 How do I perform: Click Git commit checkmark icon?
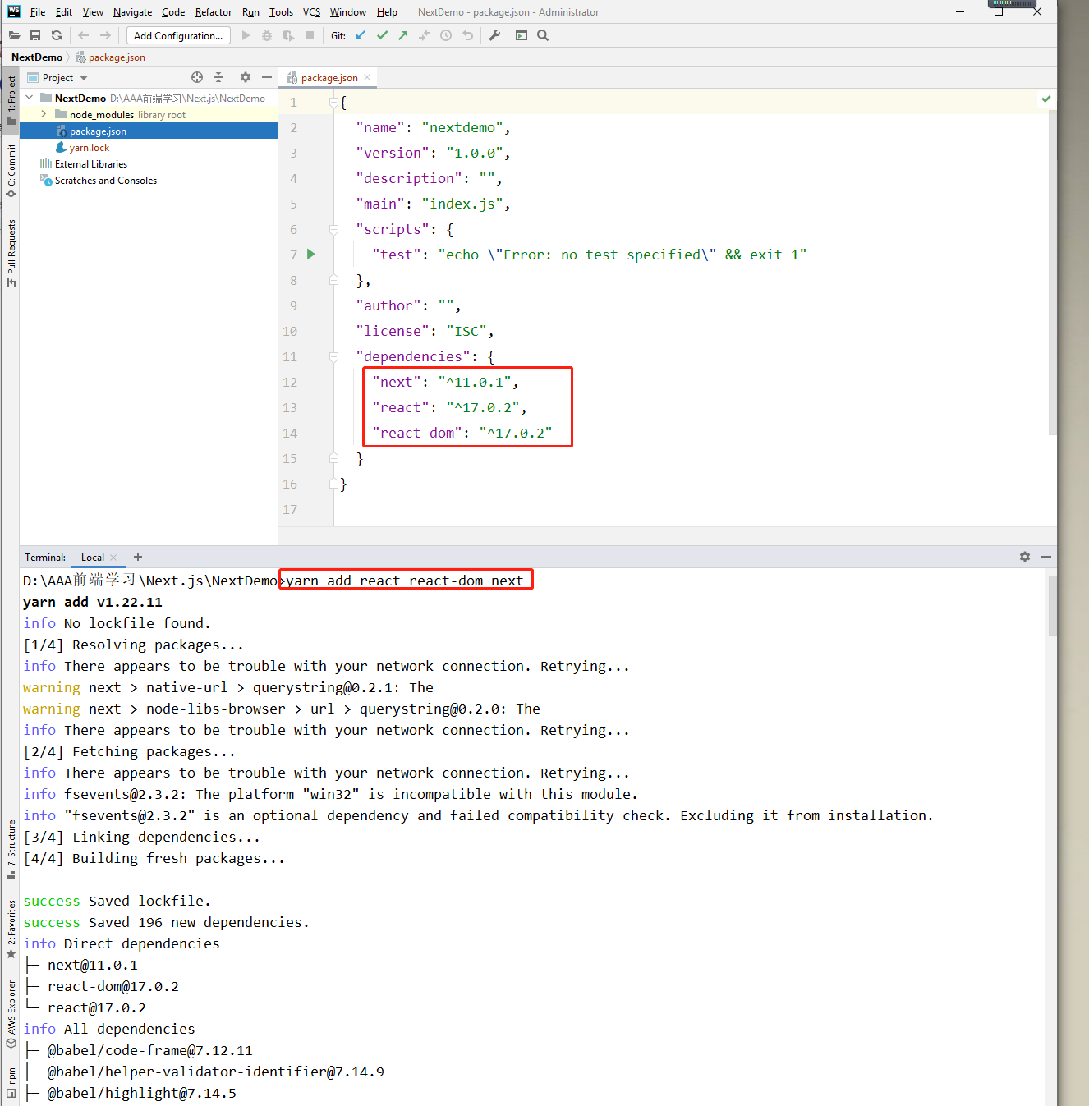pyautogui.click(x=382, y=35)
